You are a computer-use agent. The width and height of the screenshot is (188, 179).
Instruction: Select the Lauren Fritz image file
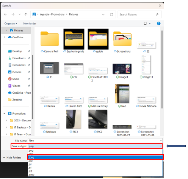pos(74,102)
